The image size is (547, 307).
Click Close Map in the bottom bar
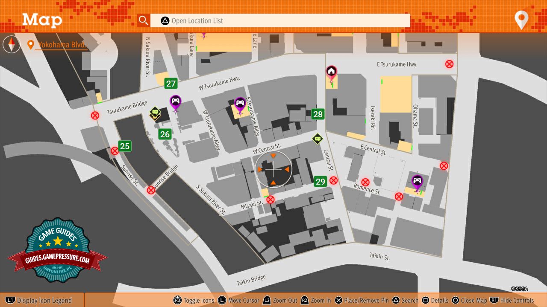(469, 300)
